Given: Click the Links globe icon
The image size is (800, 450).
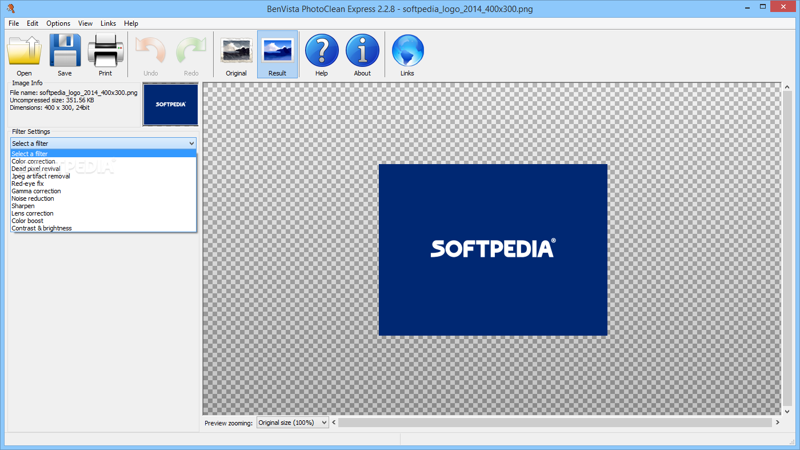Looking at the screenshot, I should coord(407,50).
